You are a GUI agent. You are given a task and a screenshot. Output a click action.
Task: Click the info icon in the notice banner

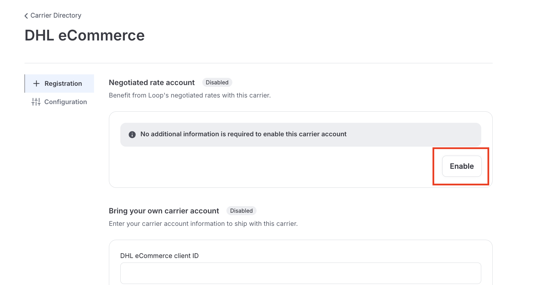(132, 135)
